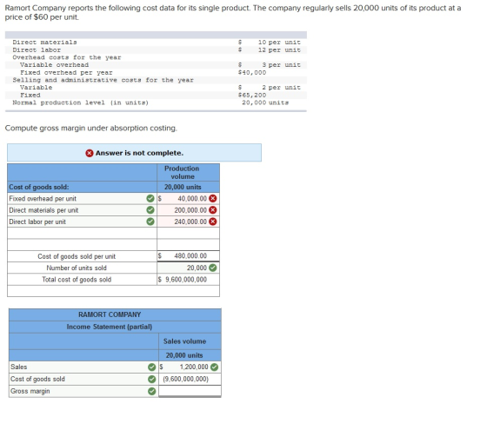Click green check next to Direct materials per unit
The width and height of the screenshot is (487, 430).
click(x=150, y=210)
